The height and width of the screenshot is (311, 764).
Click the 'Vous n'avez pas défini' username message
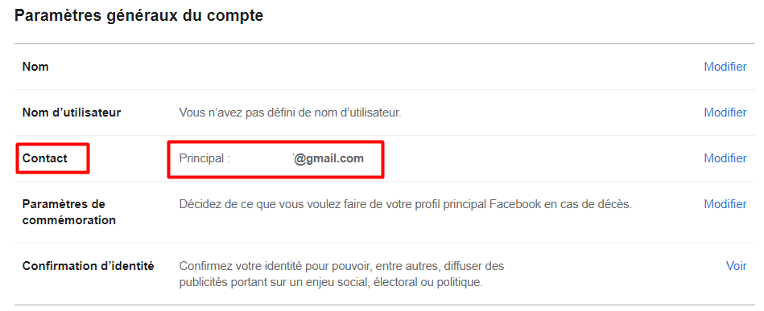290,113
